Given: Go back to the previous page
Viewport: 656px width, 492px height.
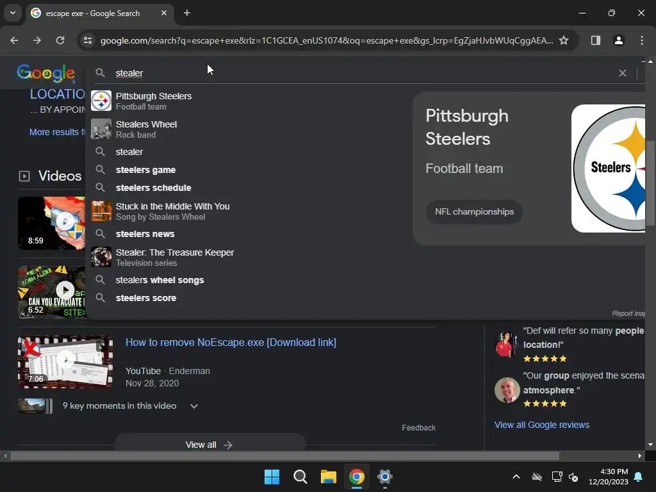Looking at the screenshot, I should [x=14, y=40].
